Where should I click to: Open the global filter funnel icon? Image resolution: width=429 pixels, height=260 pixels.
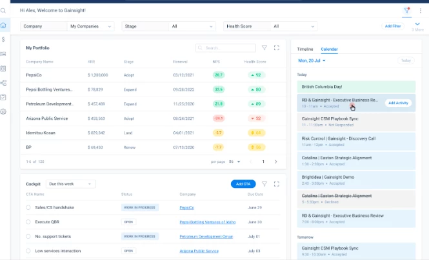(407, 11)
